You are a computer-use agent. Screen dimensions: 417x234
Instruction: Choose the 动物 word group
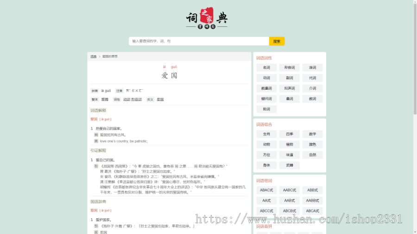[266, 145]
